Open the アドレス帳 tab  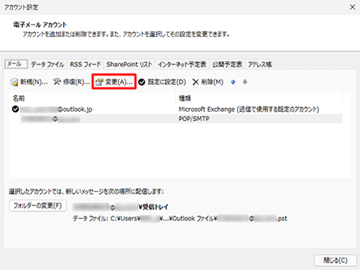click(x=260, y=64)
